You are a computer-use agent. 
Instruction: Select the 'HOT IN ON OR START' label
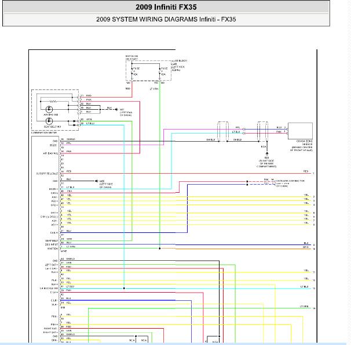[131, 57]
